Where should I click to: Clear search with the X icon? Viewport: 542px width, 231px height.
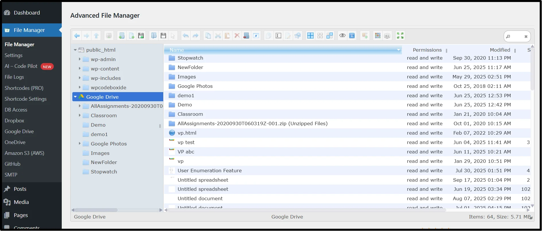point(526,37)
